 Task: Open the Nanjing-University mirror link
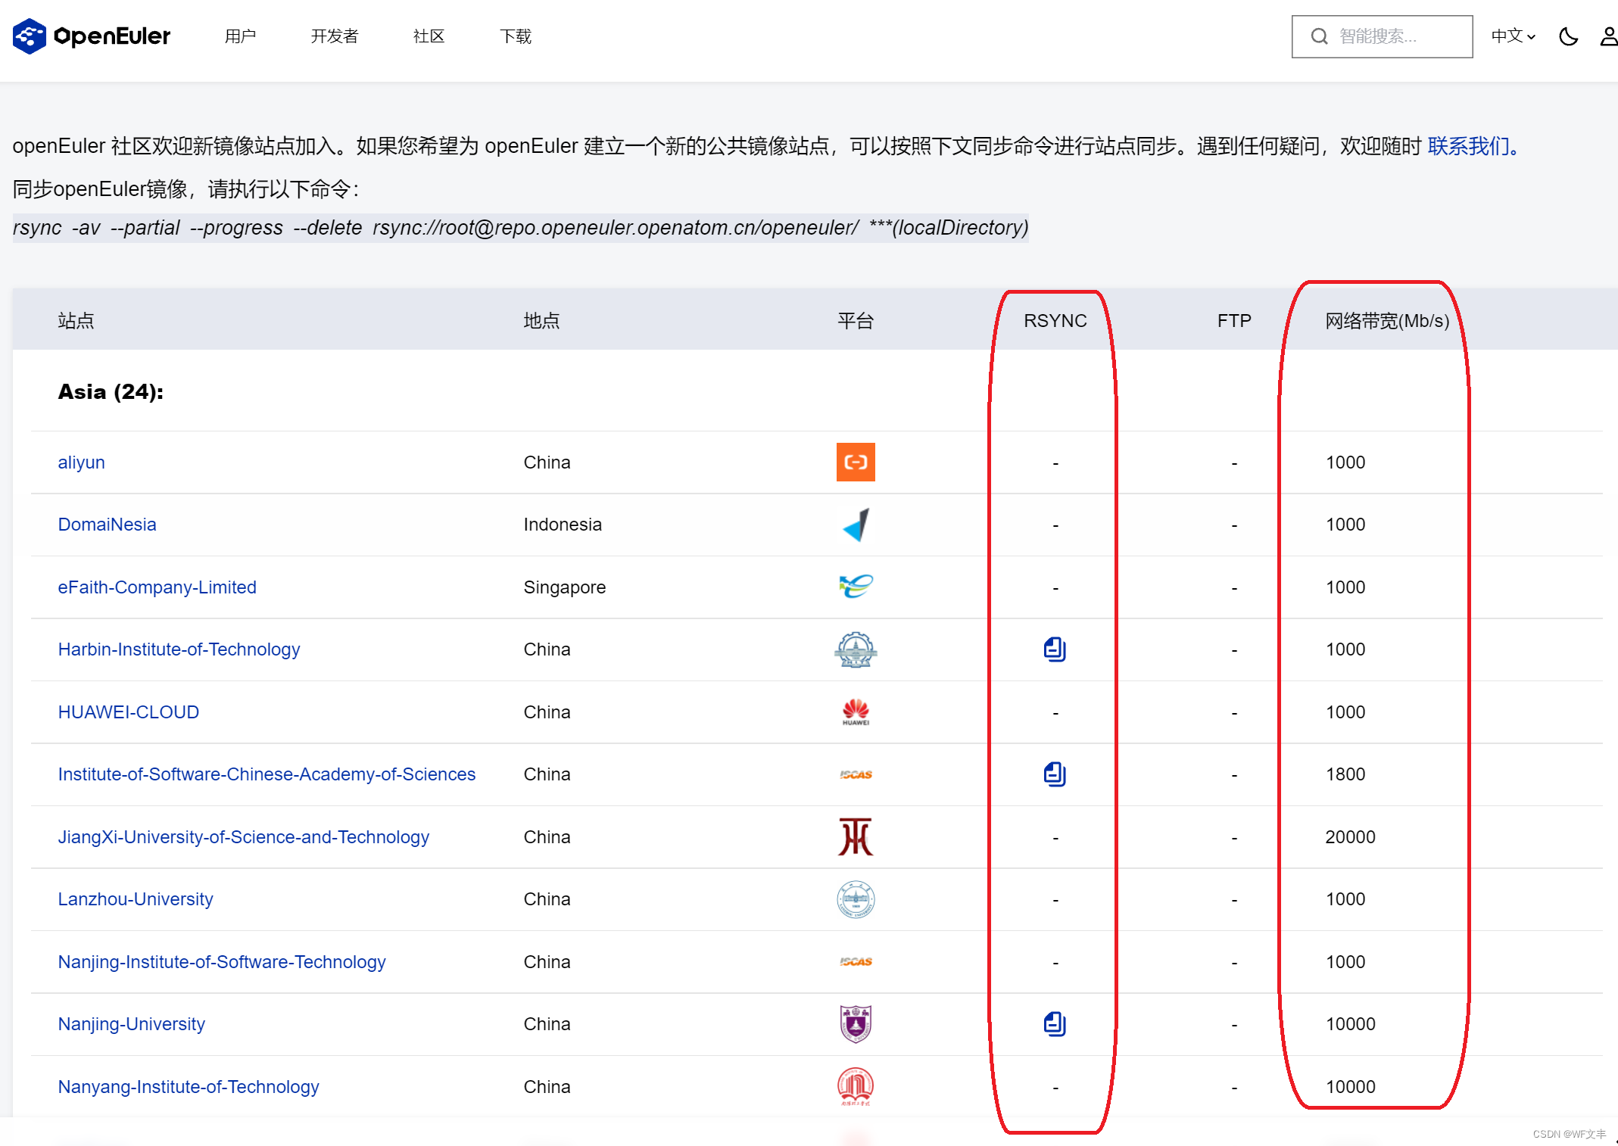132,1024
